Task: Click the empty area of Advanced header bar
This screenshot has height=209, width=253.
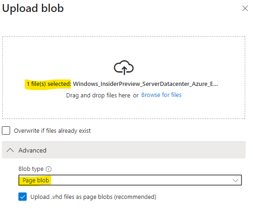Action: tap(145, 150)
